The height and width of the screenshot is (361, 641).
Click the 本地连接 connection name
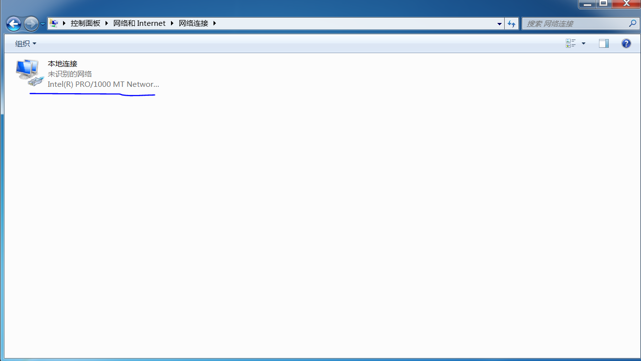tap(63, 63)
